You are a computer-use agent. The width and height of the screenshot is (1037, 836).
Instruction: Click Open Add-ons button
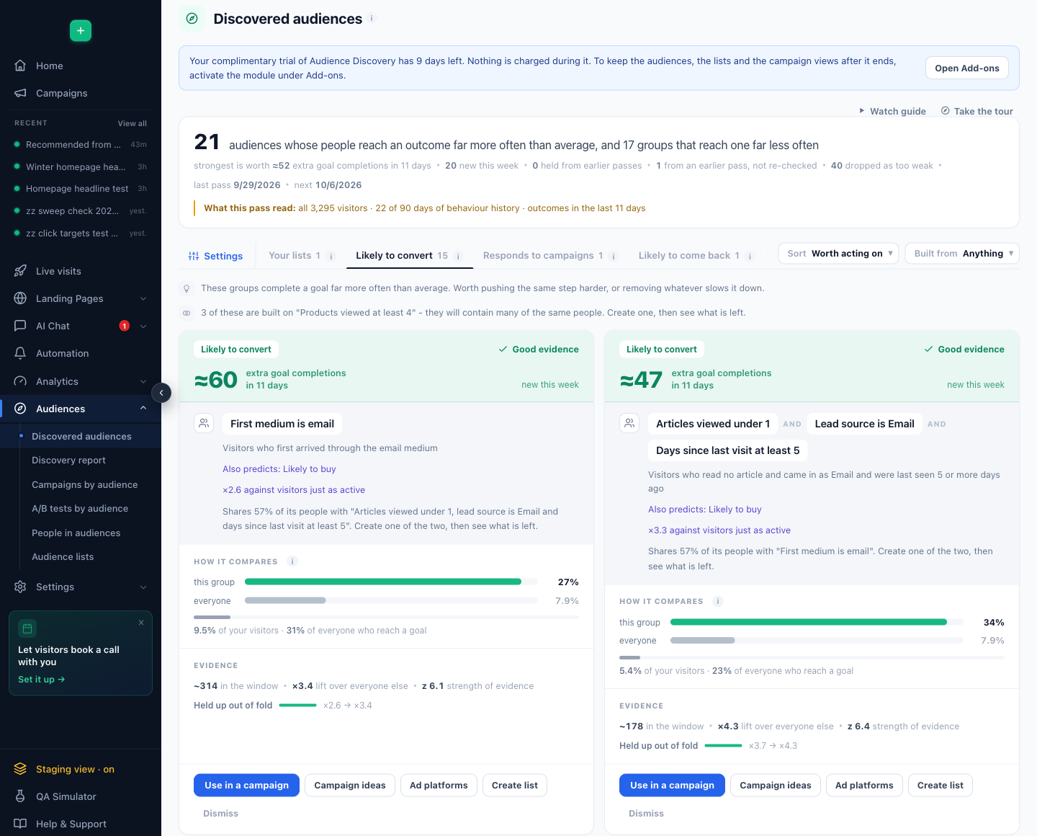pos(967,68)
